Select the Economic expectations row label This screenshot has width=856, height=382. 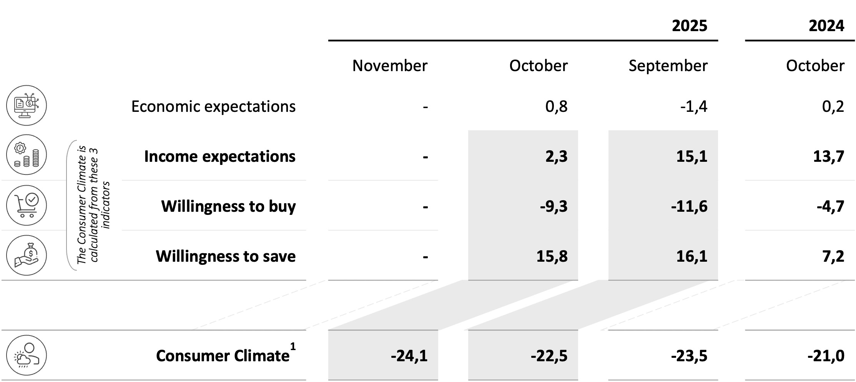coord(213,106)
